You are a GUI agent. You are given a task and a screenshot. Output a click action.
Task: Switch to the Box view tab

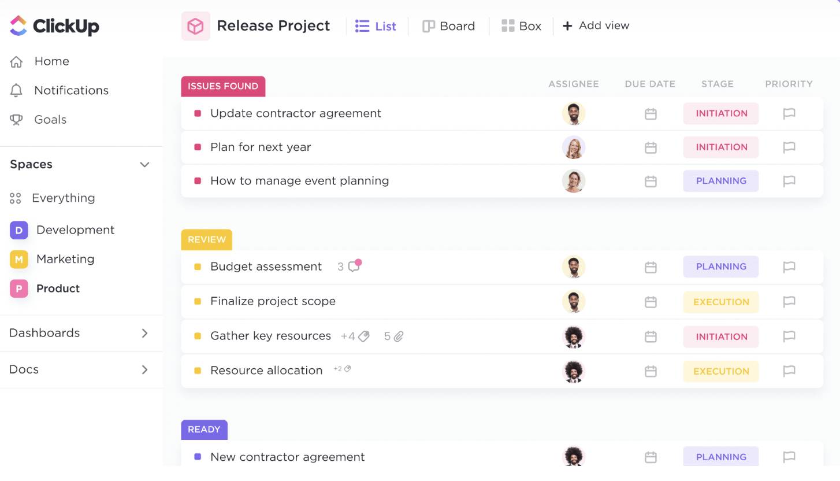click(521, 26)
